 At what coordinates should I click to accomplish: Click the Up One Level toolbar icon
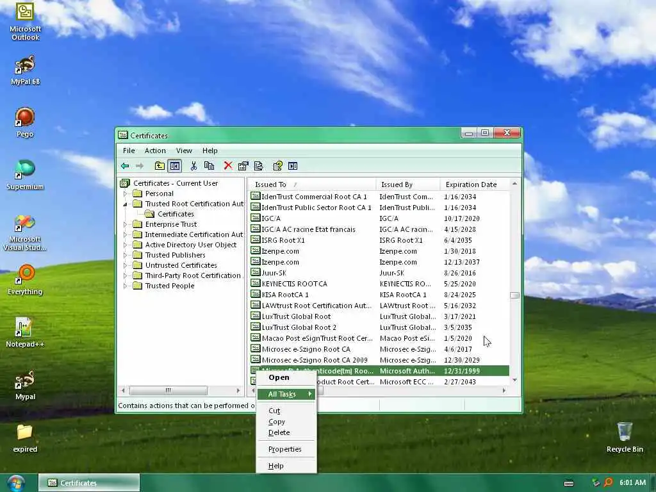(160, 166)
